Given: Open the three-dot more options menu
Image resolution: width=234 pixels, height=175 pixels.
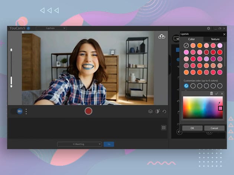Looking at the screenshot, I should point(26,111).
